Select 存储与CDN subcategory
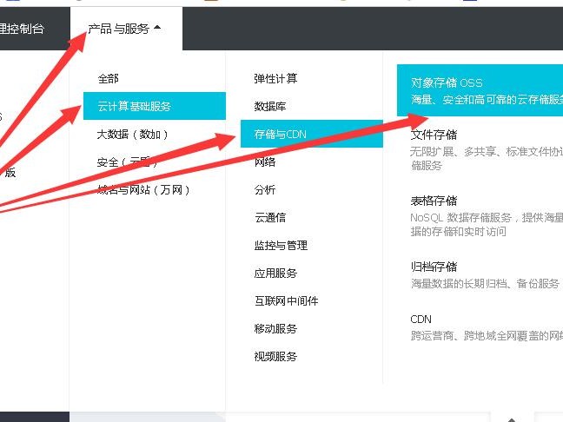Image resolution: width=563 pixels, height=422 pixels. pyautogui.click(x=312, y=134)
